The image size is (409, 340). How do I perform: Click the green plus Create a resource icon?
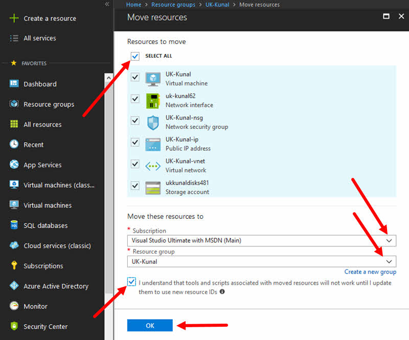point(14,18)
